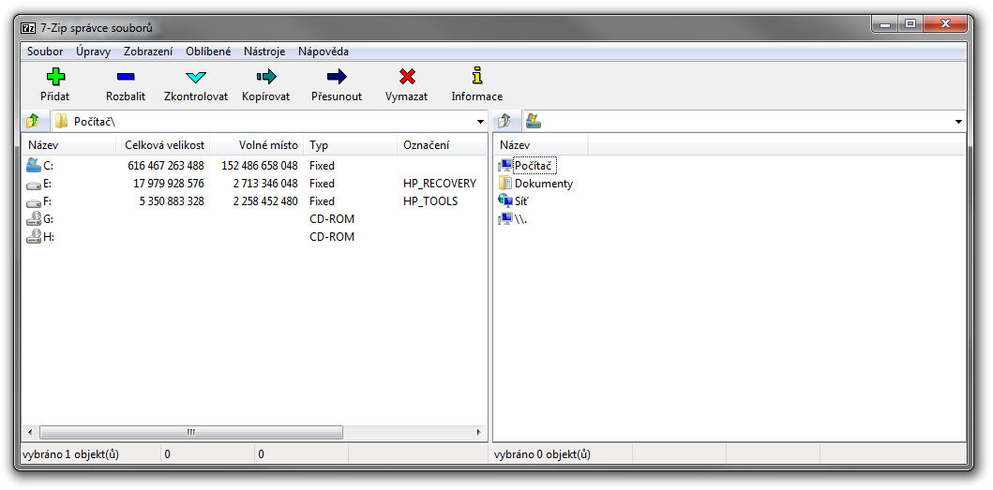Click the Kopírovat copy arrow icon
The height and width of the screenshot is (490, 993).
point(266,77)
